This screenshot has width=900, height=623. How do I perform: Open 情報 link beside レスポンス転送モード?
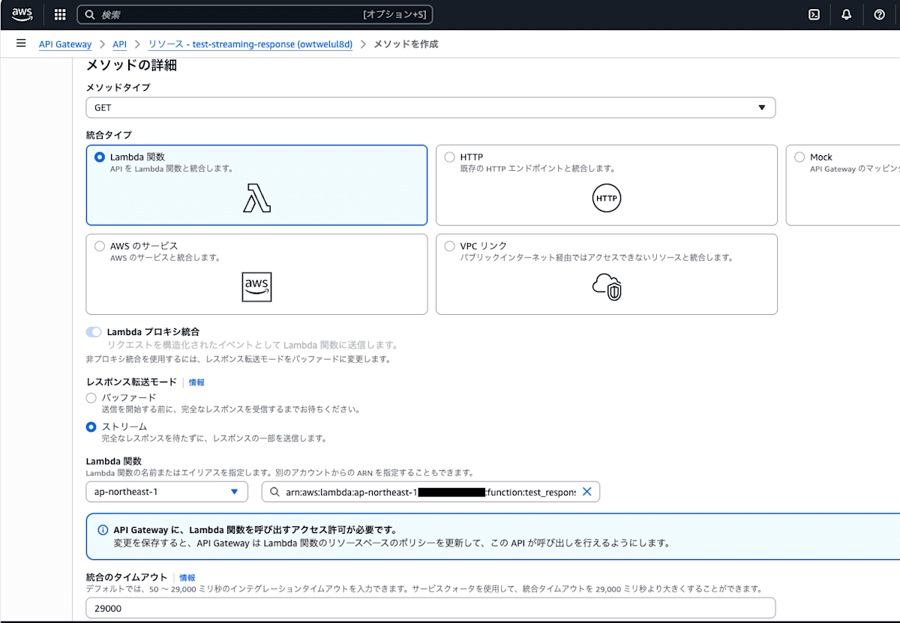[x=196, y=382]
